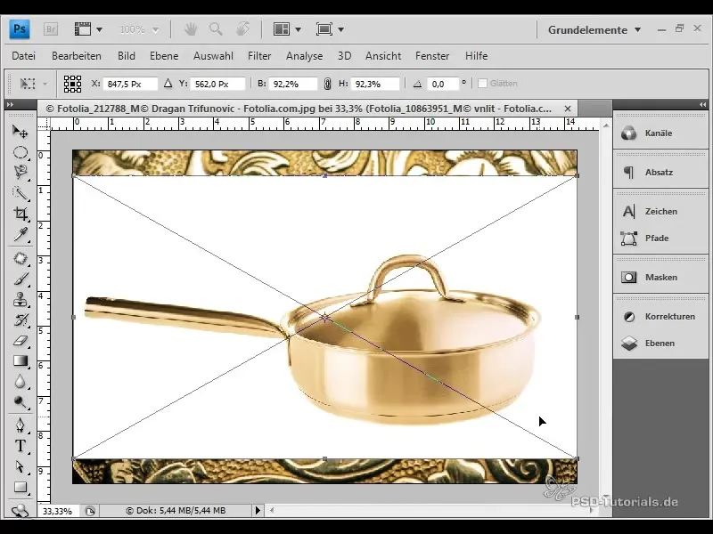The width and height of the screenshot is (713, 534).
Task: Open the Auswahl menu
Action: point(213,56)
